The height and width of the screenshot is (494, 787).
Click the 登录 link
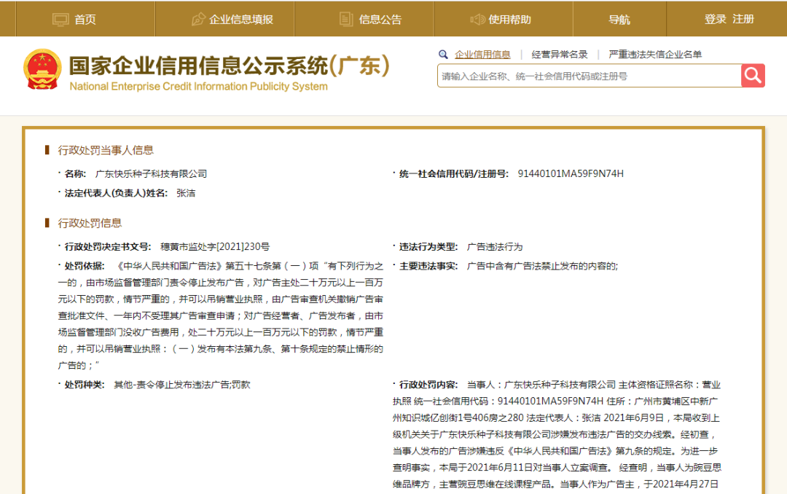(716, 19)
